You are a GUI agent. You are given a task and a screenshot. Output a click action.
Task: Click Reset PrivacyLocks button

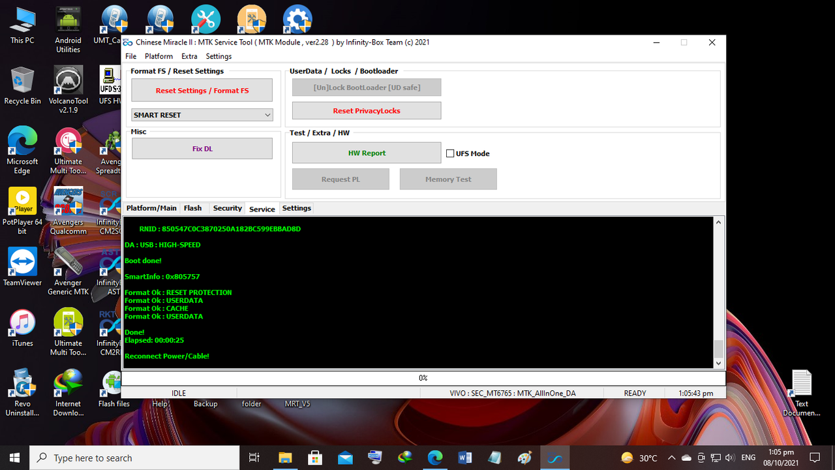(x=367, y=110)
